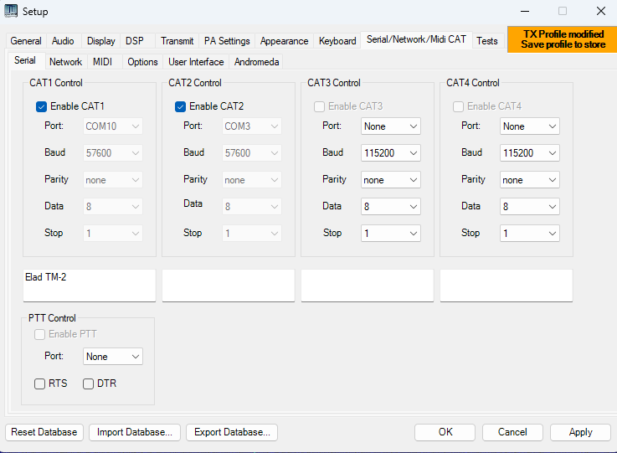The image size is (617, 453).
Task: Expand the CAT3 Baud rate dropdown
Action: 391,153
